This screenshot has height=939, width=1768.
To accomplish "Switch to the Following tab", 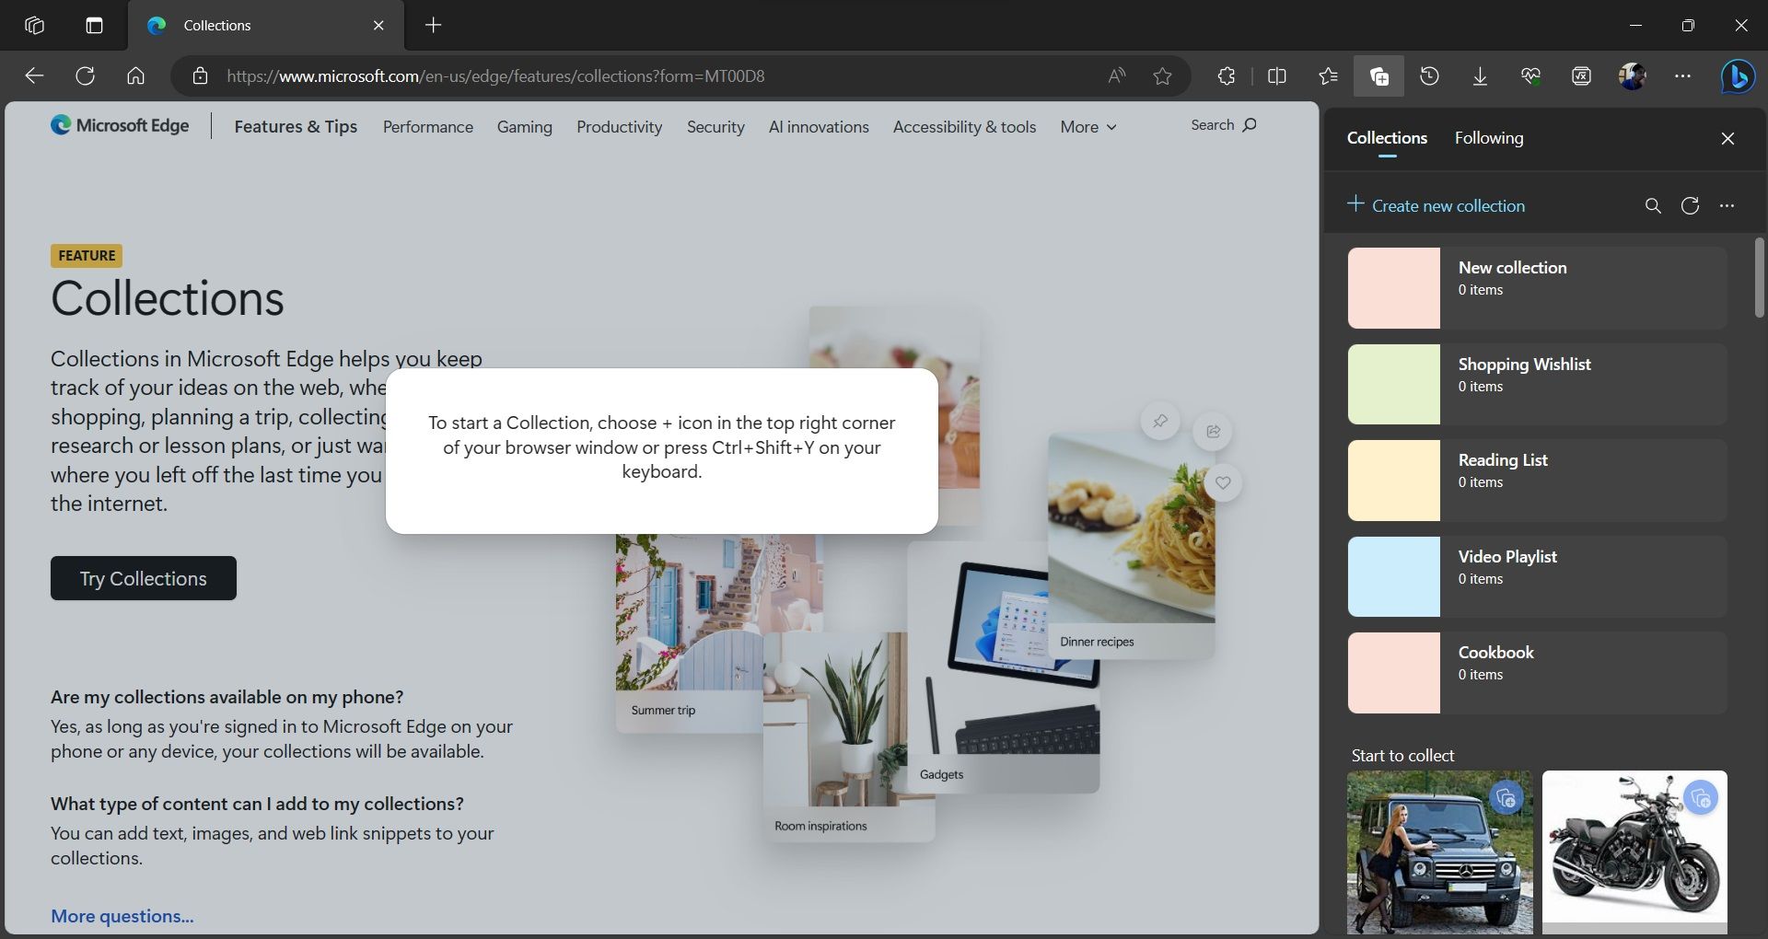I will pos(1488,138).
